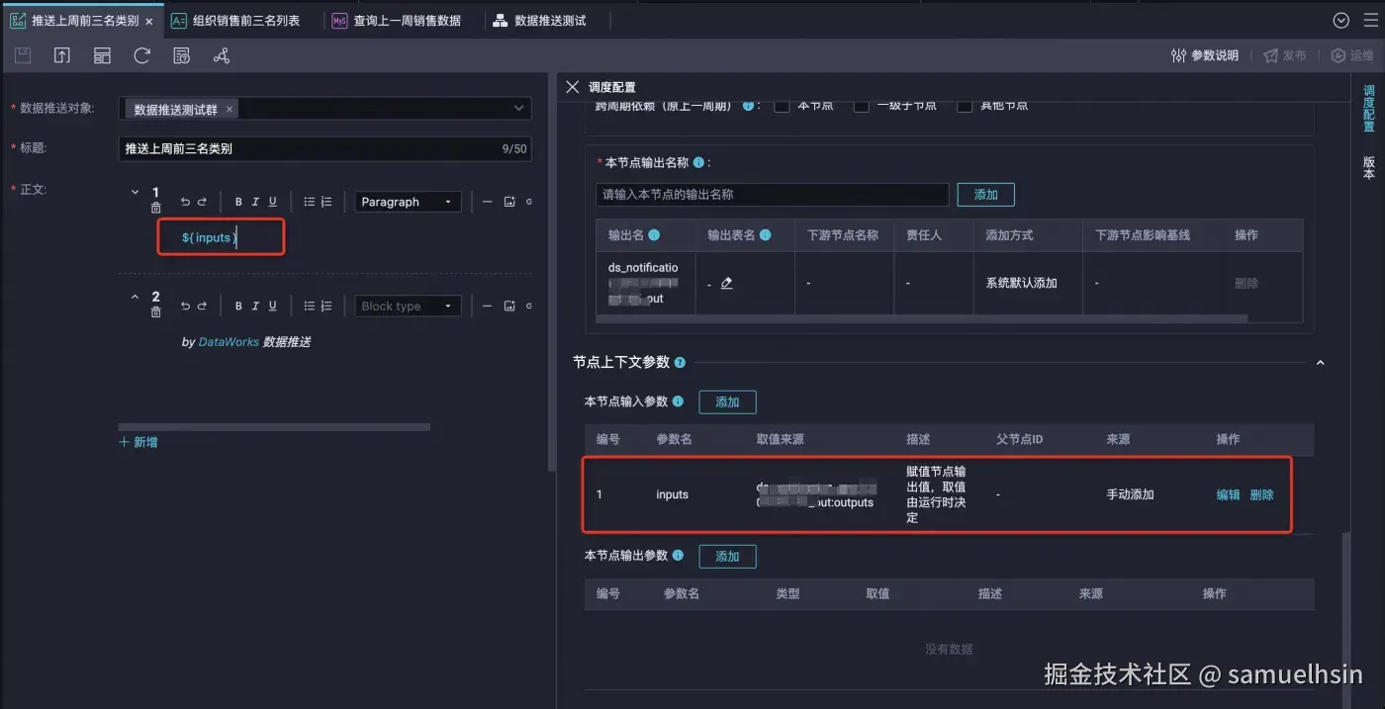Click undo in body block 1
Viewport: 1385px width, 709px height.
point(185,202)
